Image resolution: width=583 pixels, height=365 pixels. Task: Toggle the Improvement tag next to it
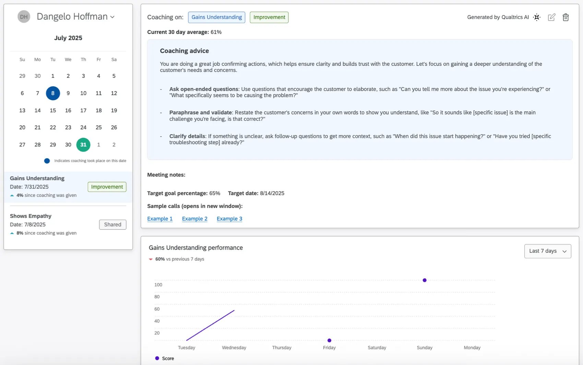(269, 17)
